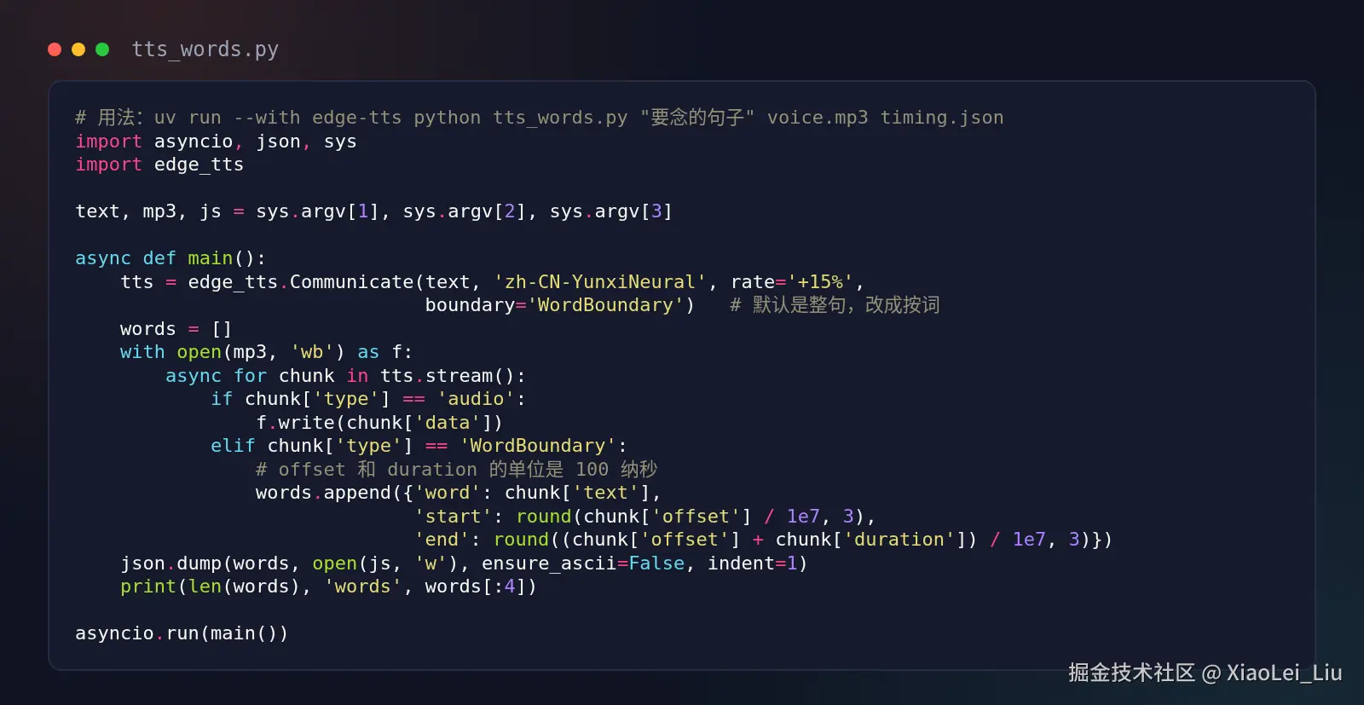This screenshot has width=1364, height=705.
Task: Click the offset duration 100 纳秒 comment
Action: pos(457,470)
